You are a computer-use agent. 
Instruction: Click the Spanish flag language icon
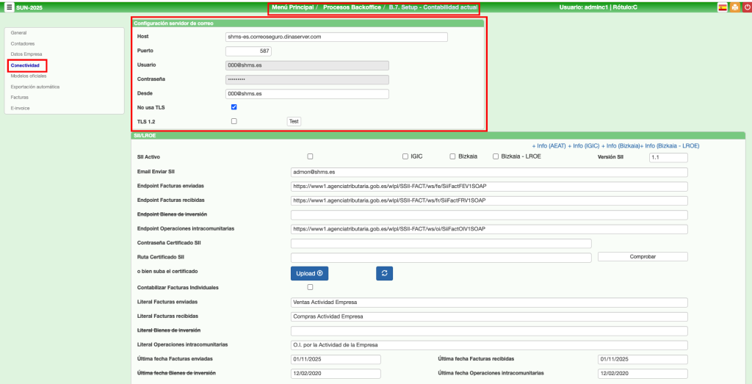[x=722, y=7]
